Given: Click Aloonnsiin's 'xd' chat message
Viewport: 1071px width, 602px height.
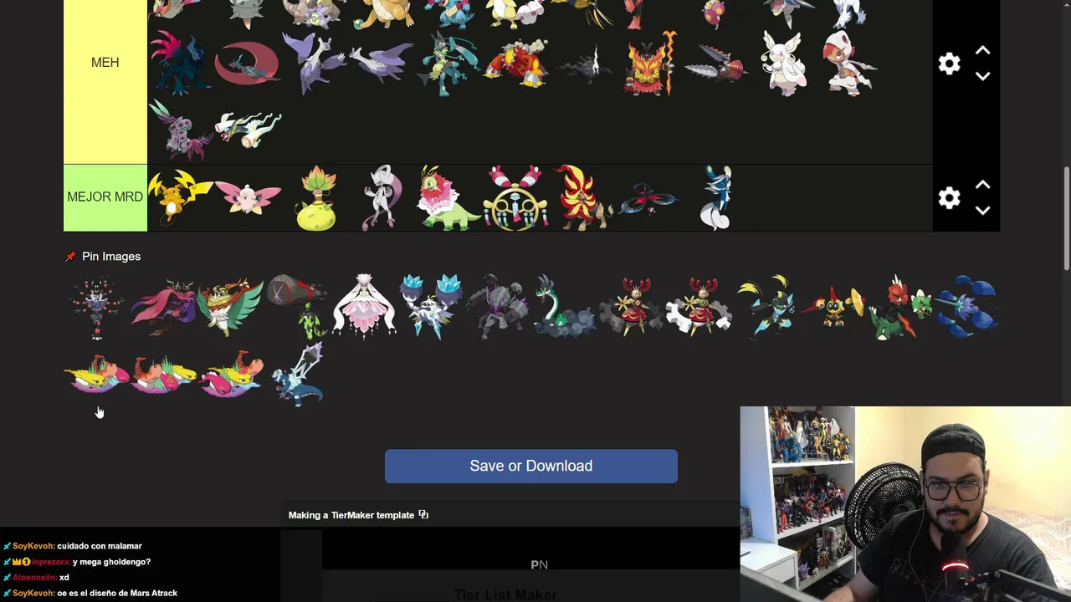Looking at the screenshot, I should pyautogui.click(x=64, y=578).
